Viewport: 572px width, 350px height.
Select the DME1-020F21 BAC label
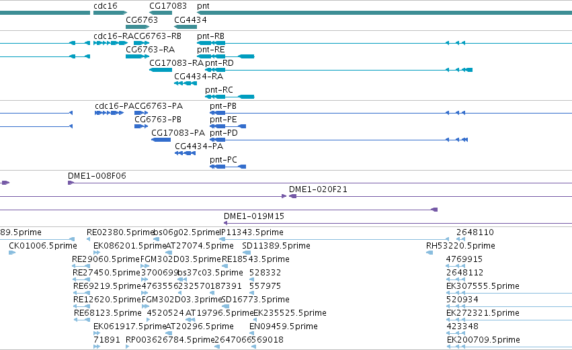318,189
